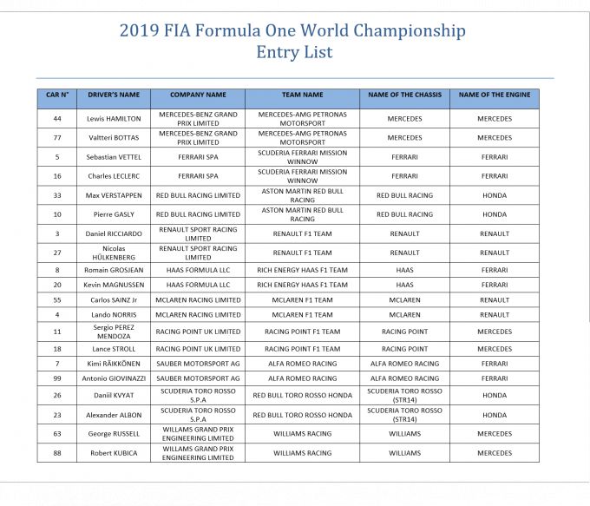This screenshot has width=590, height=506.
Task: Select Daniel RICCIARDO's car number 3 cell
Action: pos(56,233)
